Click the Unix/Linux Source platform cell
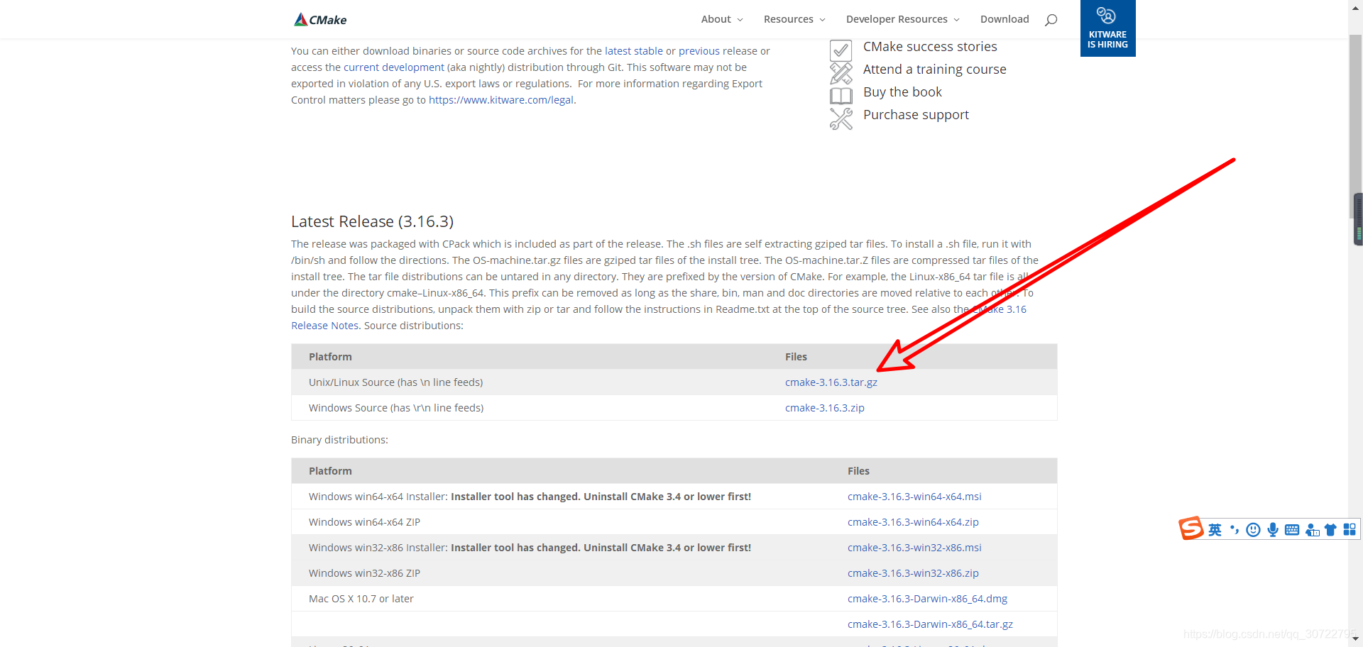This screenshot has width=1363, height=647. [395, 382]
